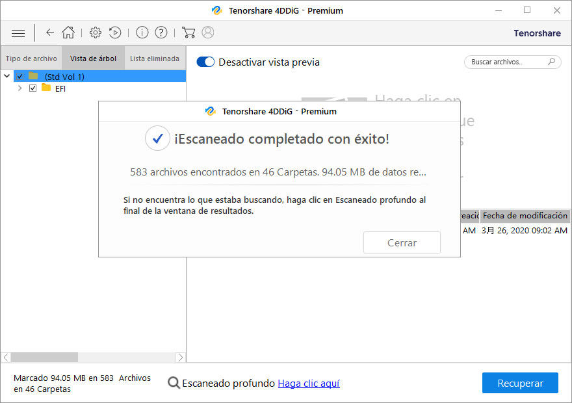Screen dimensions: 572x403
Task: Open the user account icon
Action: [208, 32]
